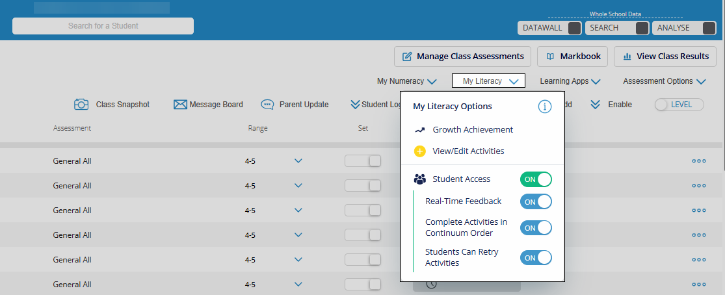Click the My Literacy Options info icon

click(544, 107)
